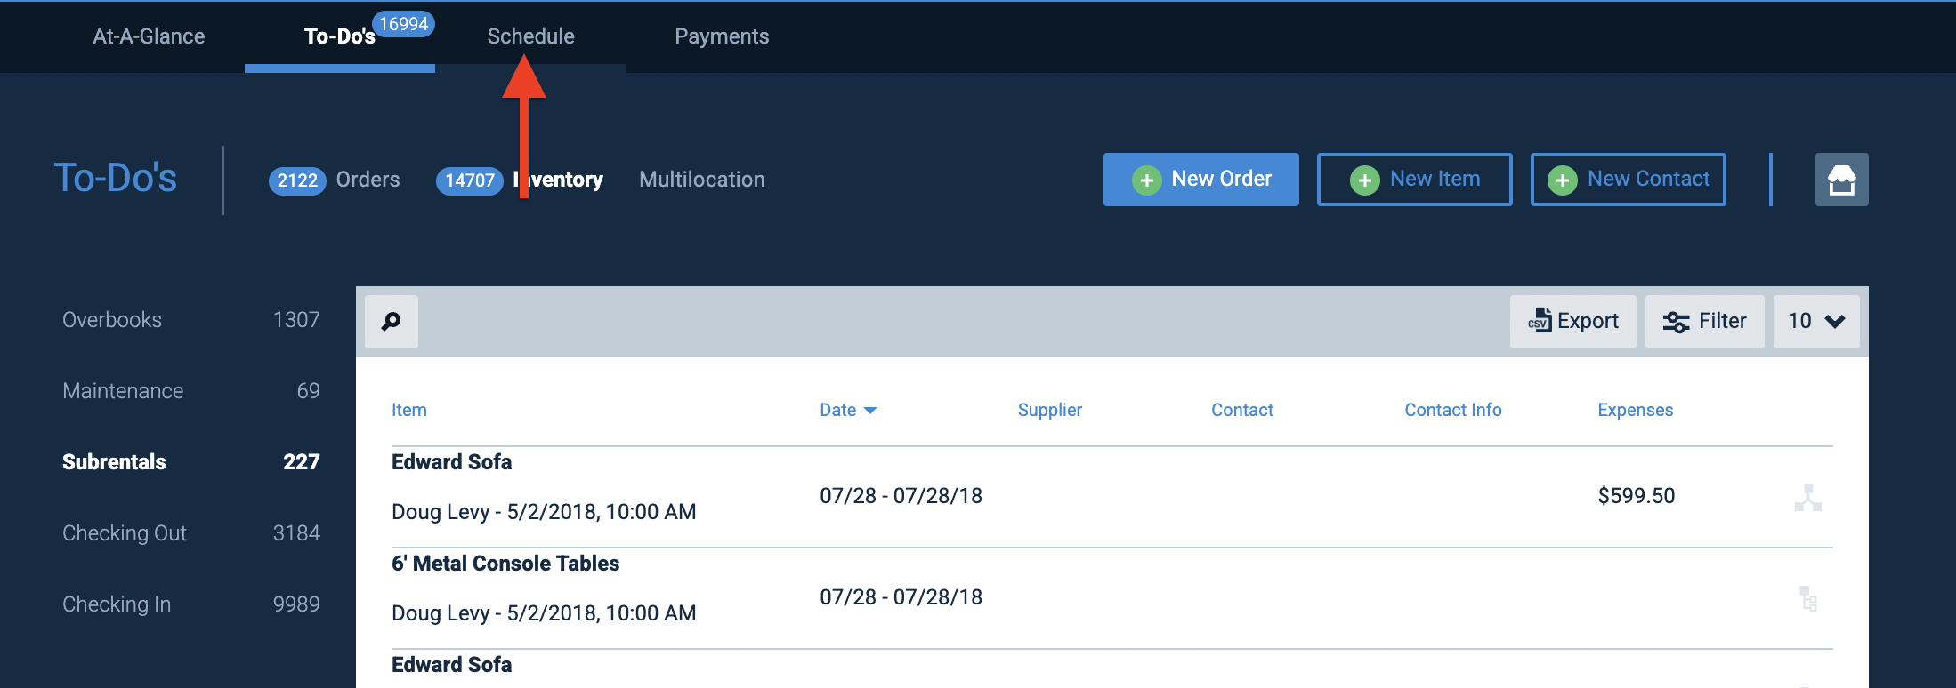Click the To-Do's page heading
The width and height of the screenshot is (1956, 688).
pos(116,178)
